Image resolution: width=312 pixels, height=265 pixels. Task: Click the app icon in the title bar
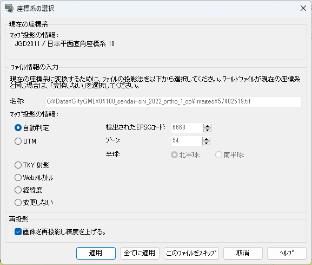point(9,8)
